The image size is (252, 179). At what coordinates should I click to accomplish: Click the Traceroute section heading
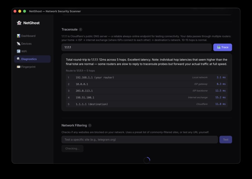pos(69,29)
